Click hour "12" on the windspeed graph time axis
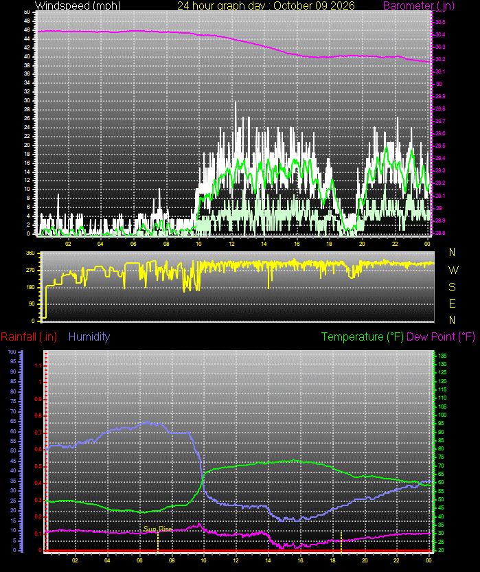This screenshot has height=572, width=480. click(x=231, y=244)
